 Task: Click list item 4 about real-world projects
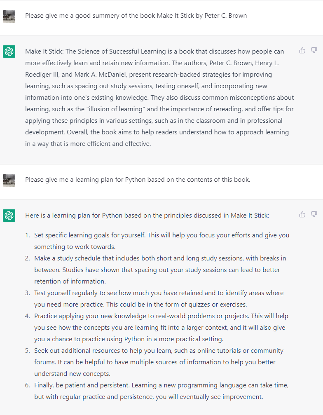(161, 327)
